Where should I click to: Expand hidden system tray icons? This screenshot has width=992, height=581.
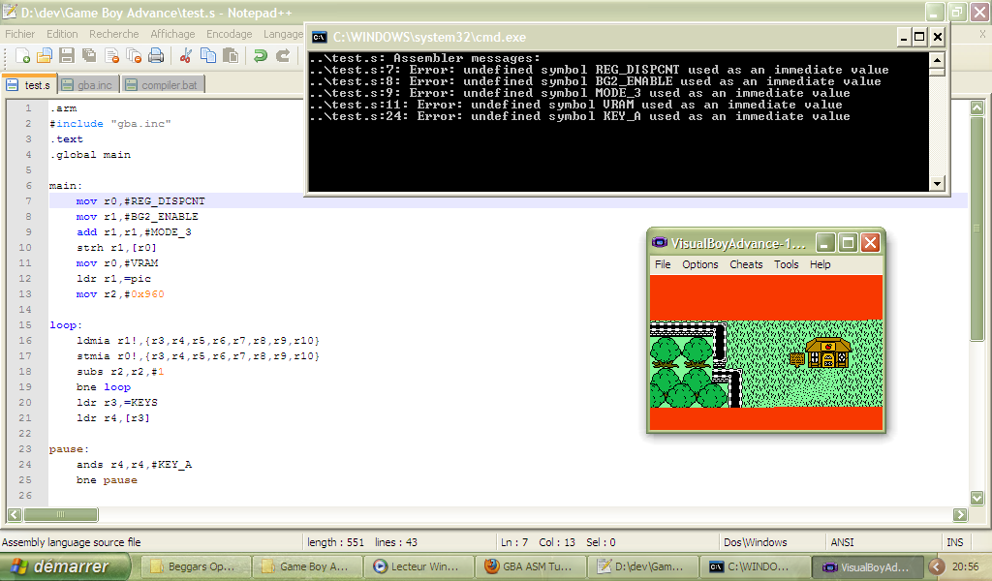click(936, 566)
